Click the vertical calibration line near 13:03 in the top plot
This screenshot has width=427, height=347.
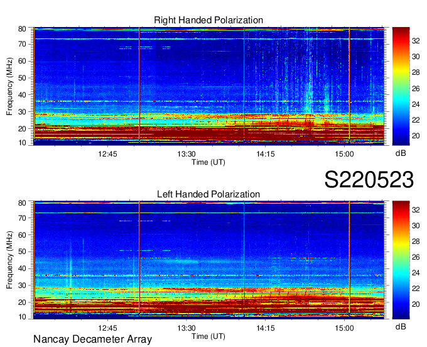[x=139, y=85]
